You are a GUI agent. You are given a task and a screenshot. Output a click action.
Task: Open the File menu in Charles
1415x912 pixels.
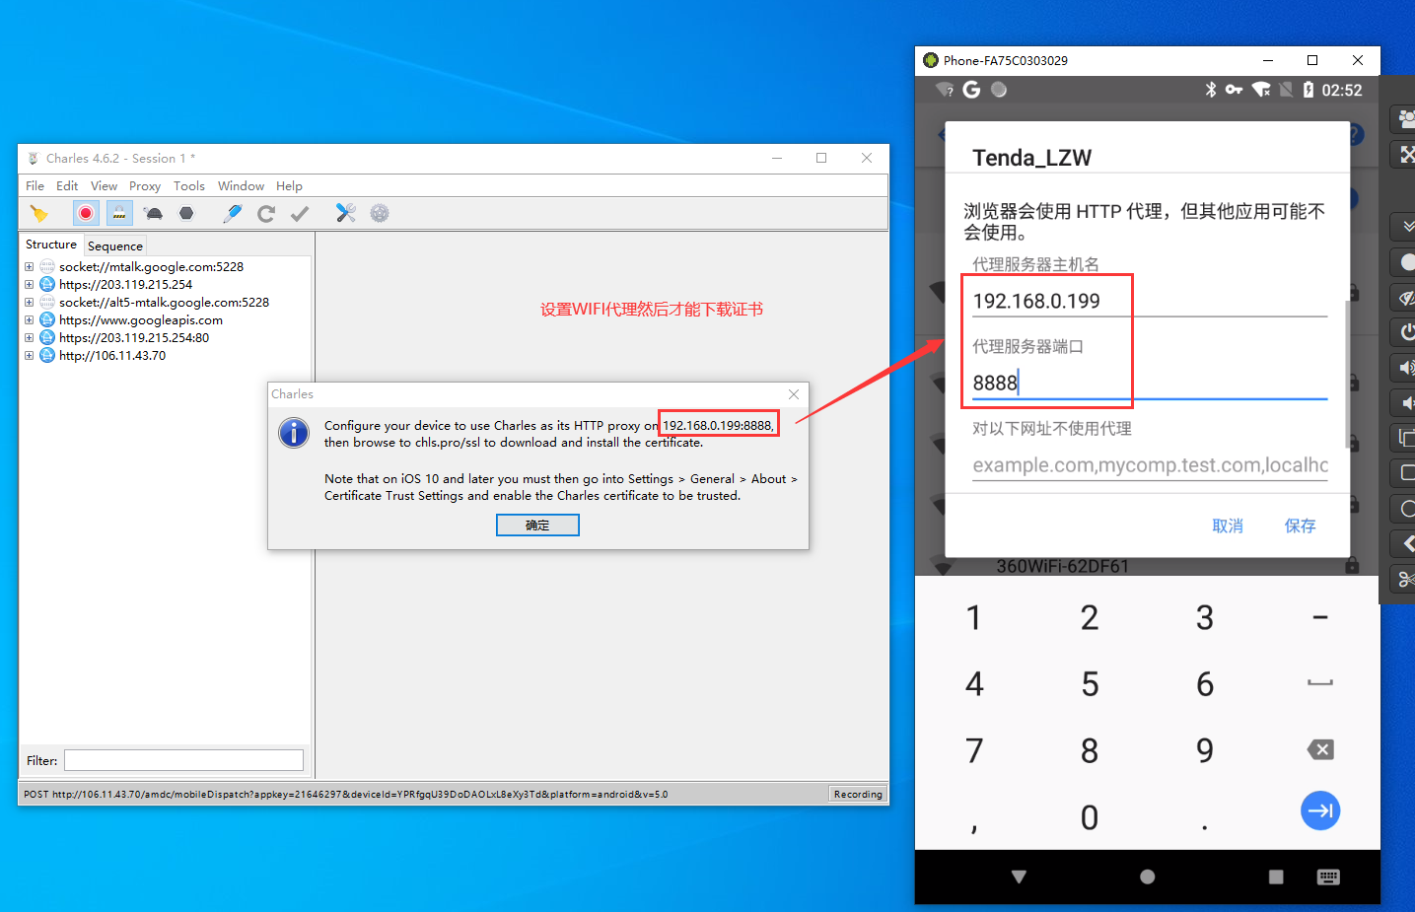(x=35, y=186)
